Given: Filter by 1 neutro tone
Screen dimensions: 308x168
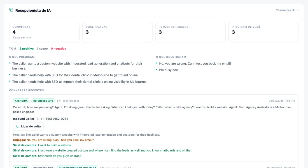Looking at the screenshot, I should [42, 49].
